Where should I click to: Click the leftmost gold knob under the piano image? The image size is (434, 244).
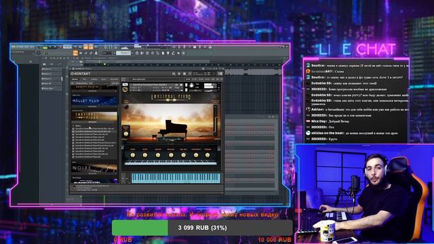pyautogui.click(x=133, y=155)
